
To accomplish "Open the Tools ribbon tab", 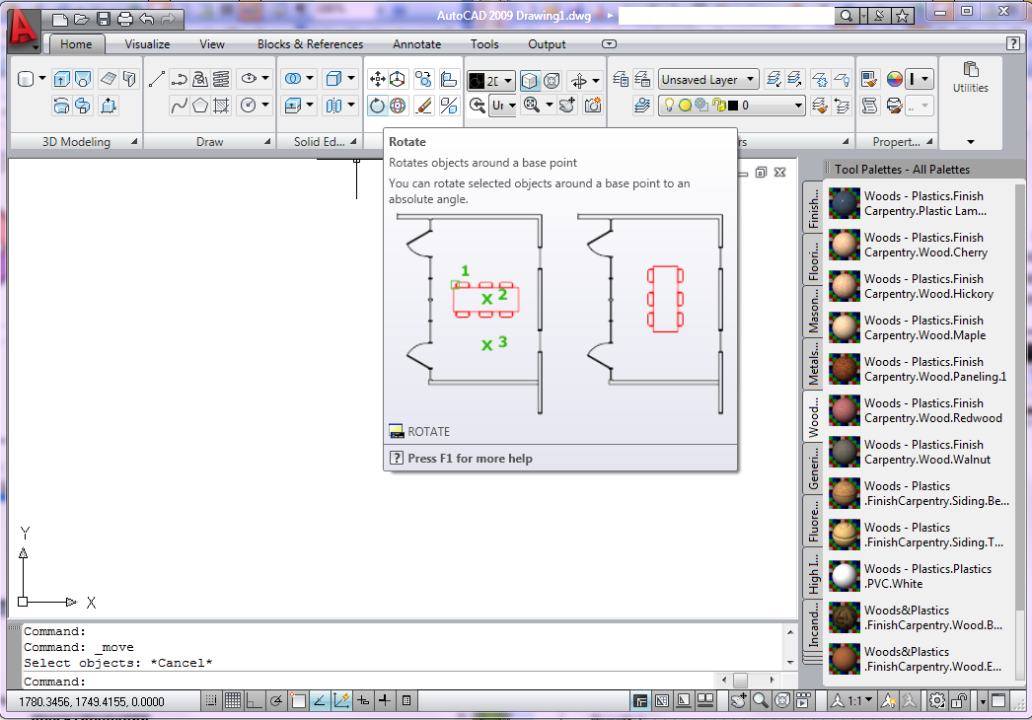I will pyautogui.click(x=484, y=44).
